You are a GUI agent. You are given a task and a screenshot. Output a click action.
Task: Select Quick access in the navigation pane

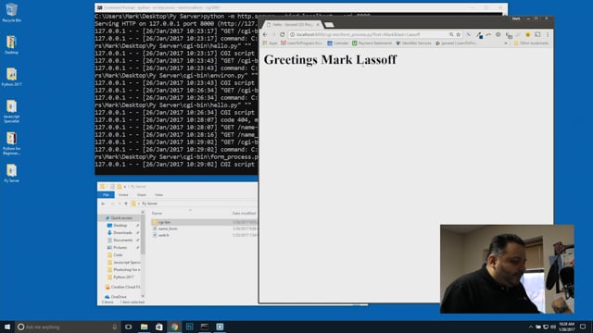coord(121,218)
